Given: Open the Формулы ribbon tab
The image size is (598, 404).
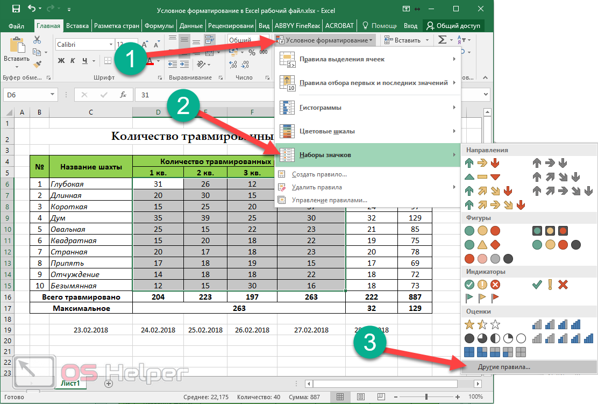Looking at the screenshot, I should click(160, 25).
